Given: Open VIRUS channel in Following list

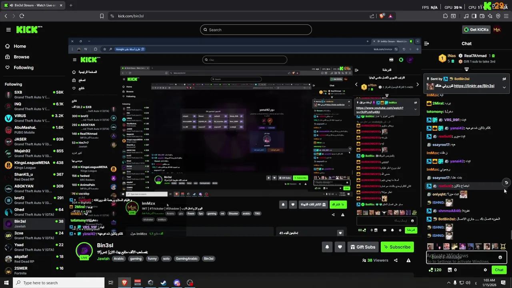Looking at the screenshot, I should [34, 118].
